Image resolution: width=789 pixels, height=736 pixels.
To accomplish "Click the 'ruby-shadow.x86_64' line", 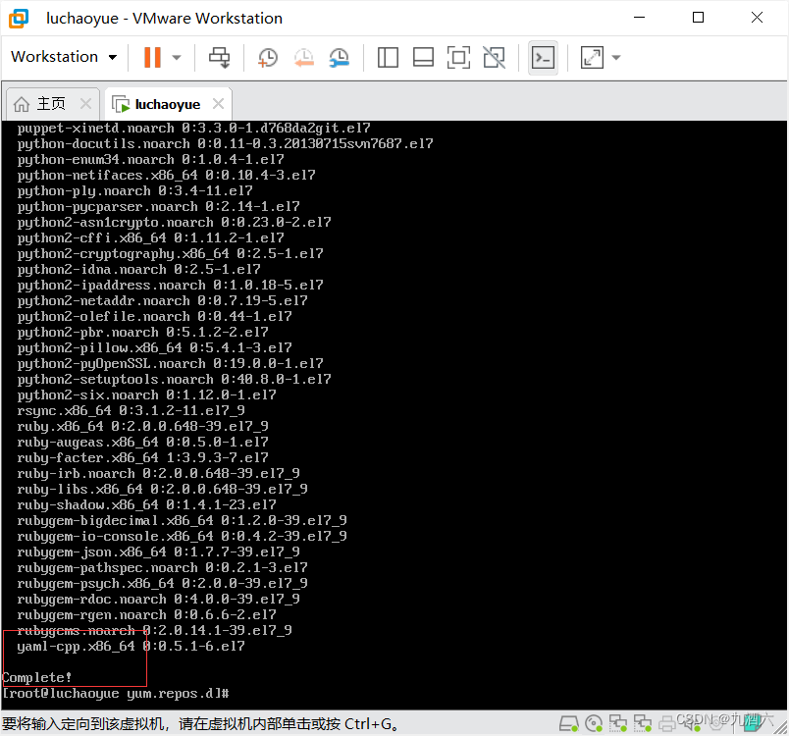I will click(146, 505).
